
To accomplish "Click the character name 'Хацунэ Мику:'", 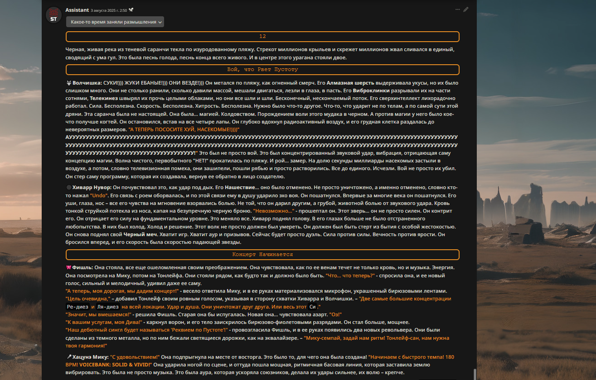I will (x=91, y=357).
